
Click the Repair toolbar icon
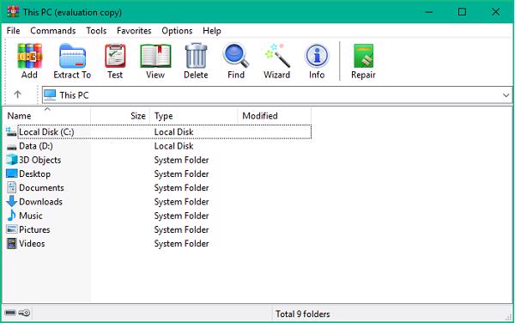coord(363,56)
